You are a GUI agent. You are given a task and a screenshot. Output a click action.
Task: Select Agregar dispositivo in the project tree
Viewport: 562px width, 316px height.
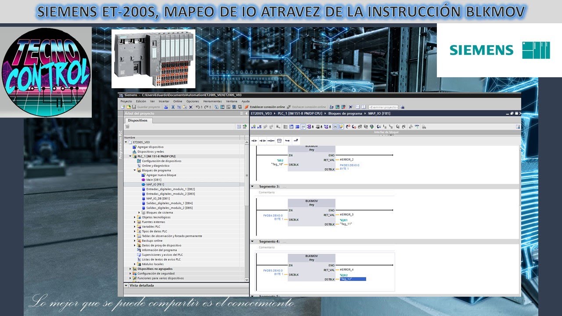click(x=150, y=147)
